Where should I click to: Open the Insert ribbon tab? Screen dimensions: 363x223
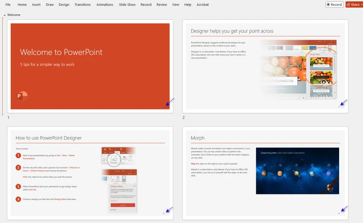pyautogui.click(x=36, y=5)
